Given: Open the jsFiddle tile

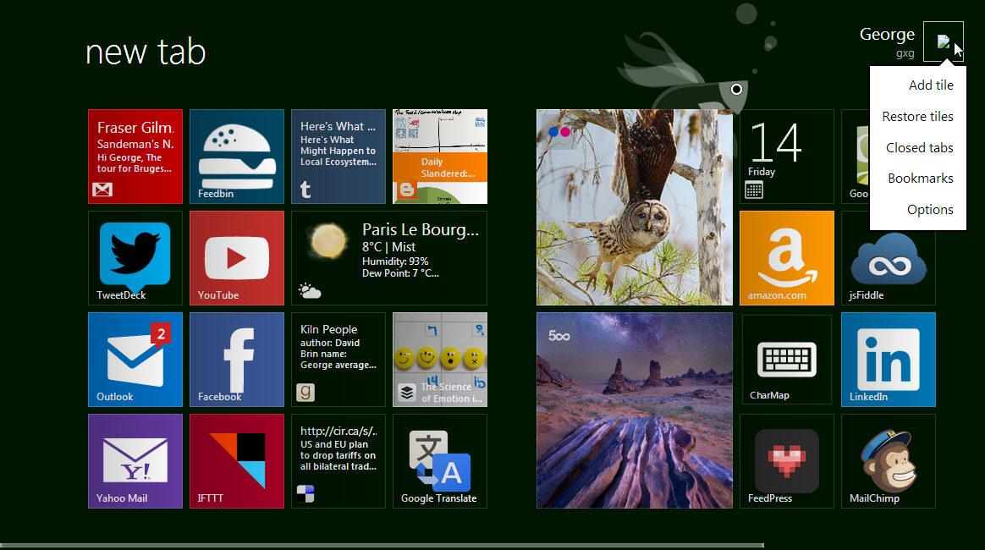Looking at the screenshot, I should 889,270.
